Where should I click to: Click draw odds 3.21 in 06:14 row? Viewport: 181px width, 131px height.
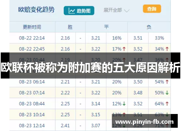pos(96,82)
